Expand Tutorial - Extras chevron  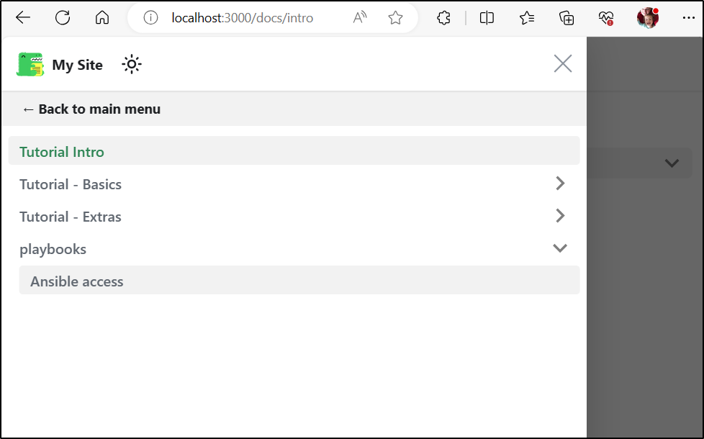click(560, 215)
